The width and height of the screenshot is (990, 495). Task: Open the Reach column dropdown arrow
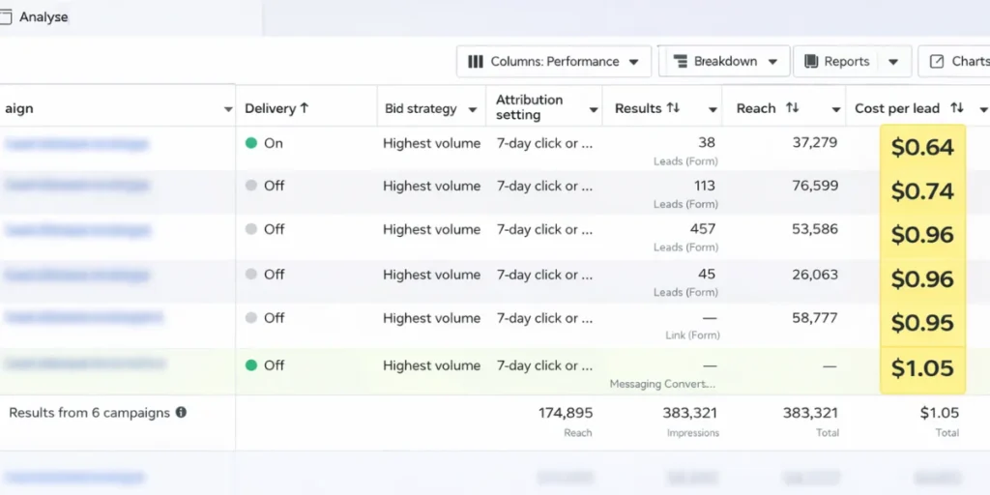click(836, 110)
